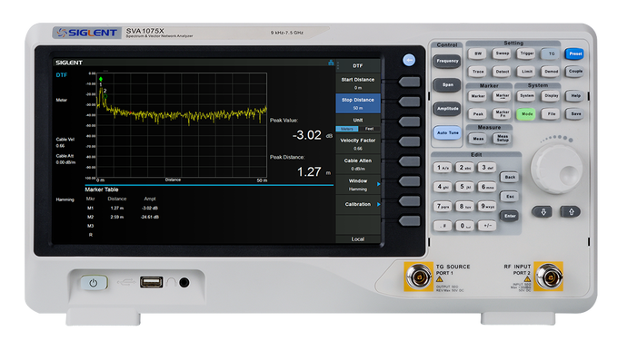
Task: Select the M2 row showing 2.59 m
Action: click(x=123, y=217)
